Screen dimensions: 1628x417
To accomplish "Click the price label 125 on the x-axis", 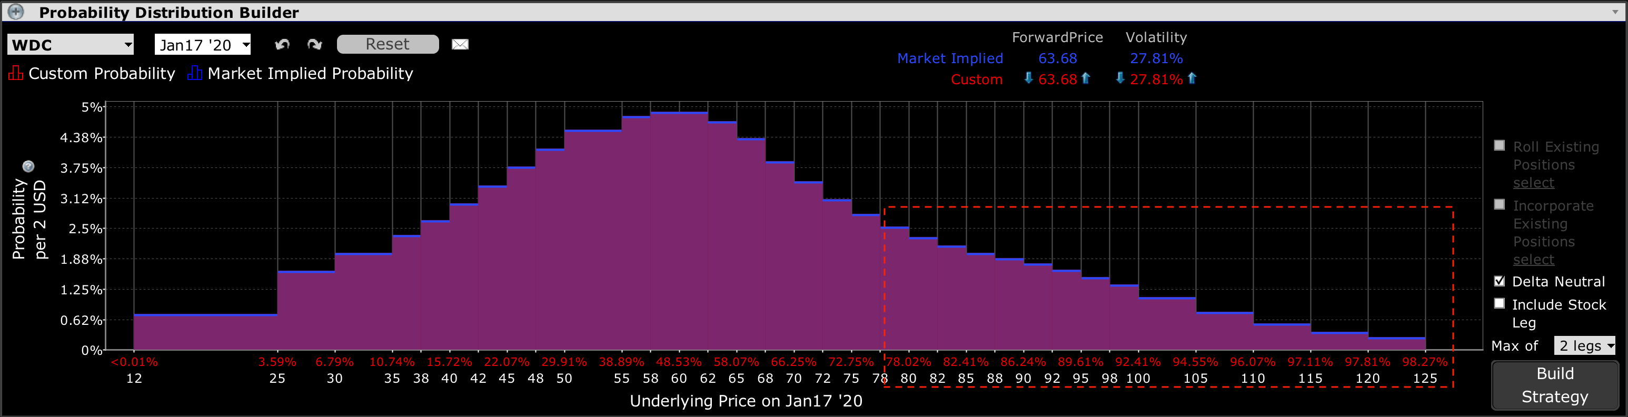I will click(x=1425, y=379).
